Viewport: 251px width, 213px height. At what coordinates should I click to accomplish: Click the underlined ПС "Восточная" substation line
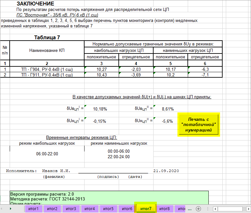[x=57, y=15]
